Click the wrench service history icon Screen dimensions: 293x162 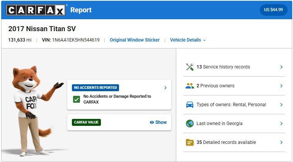[x=189, y=67]
